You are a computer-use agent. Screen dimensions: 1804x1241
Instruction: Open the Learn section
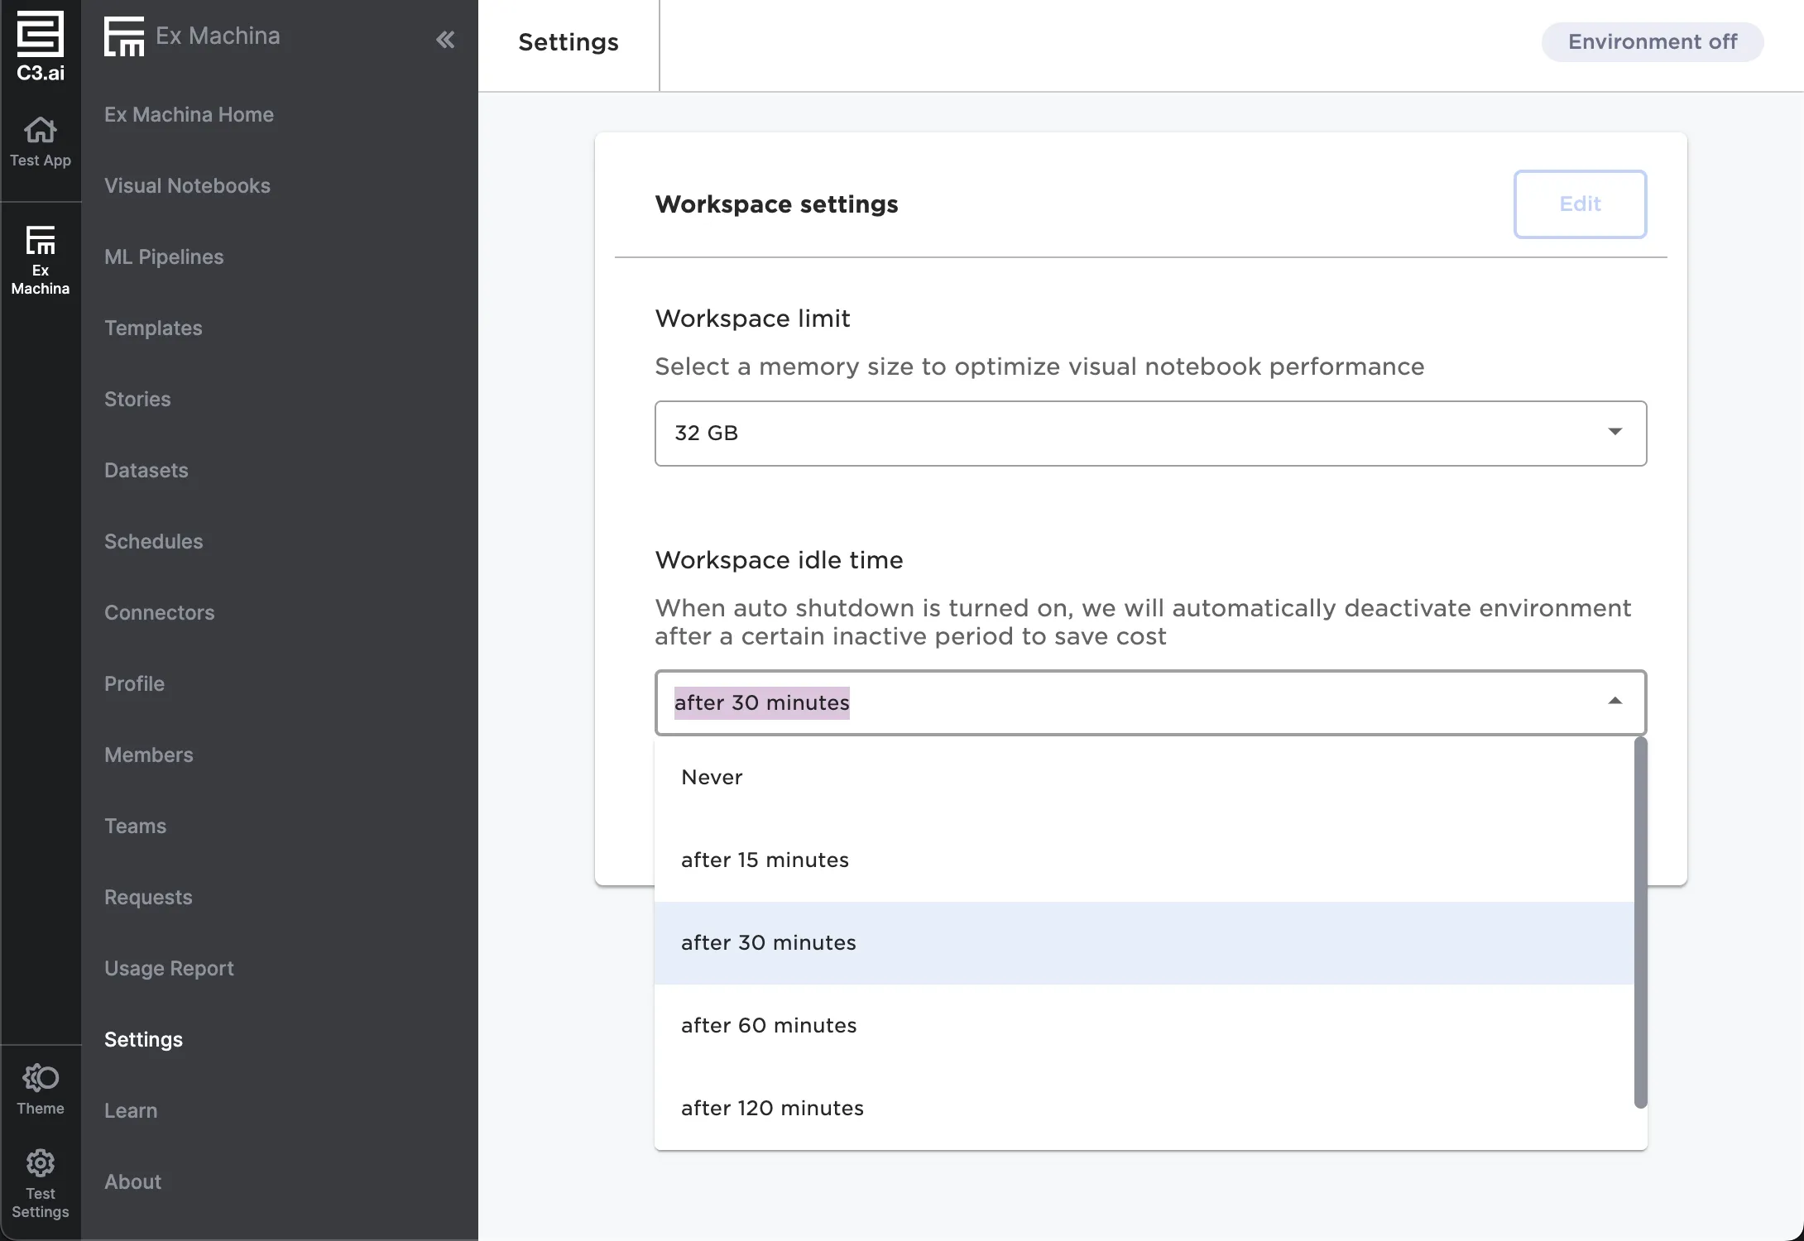[131, 1110]
